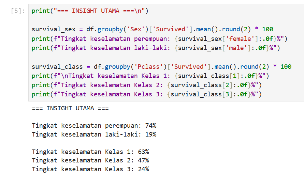The height and width of the screenshot is (174, 304).
Task: Click the survival_class variable assignment line
Action: point(161,67)
